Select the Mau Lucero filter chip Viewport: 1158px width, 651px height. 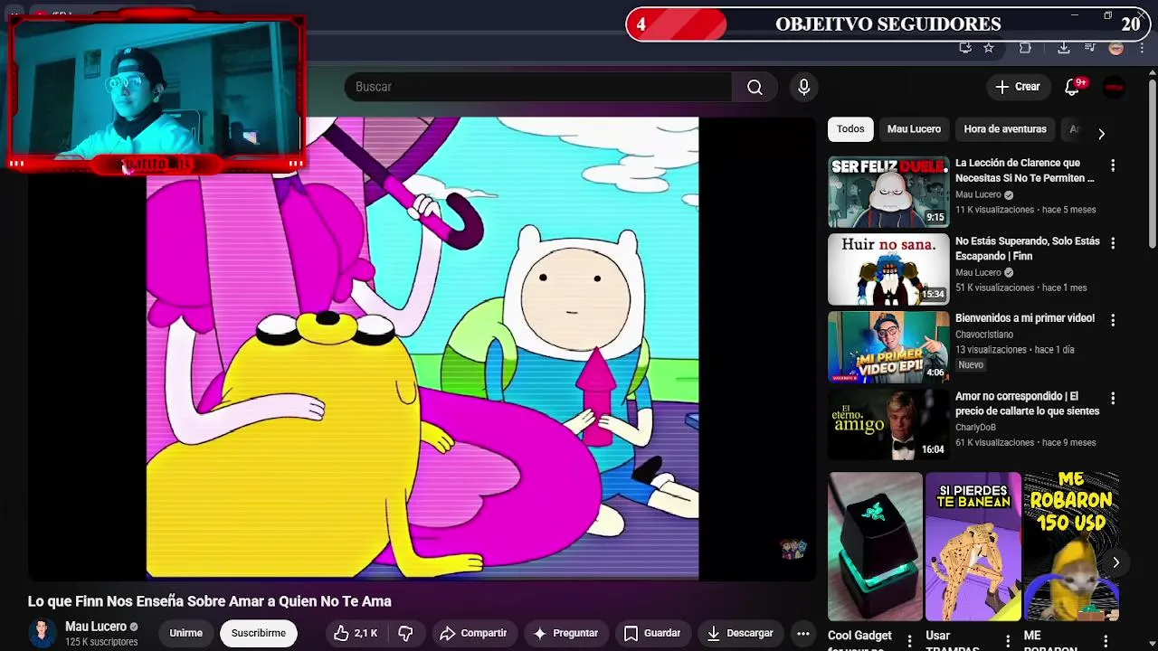pos(914,129)
